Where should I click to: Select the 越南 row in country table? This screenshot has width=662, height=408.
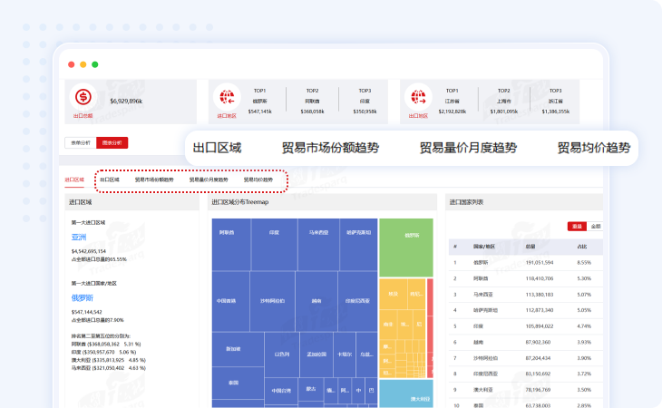tap(467, 342)
